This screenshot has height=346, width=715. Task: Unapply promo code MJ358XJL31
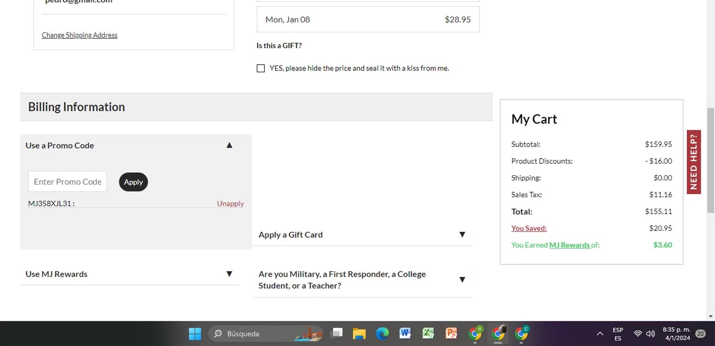230,203
